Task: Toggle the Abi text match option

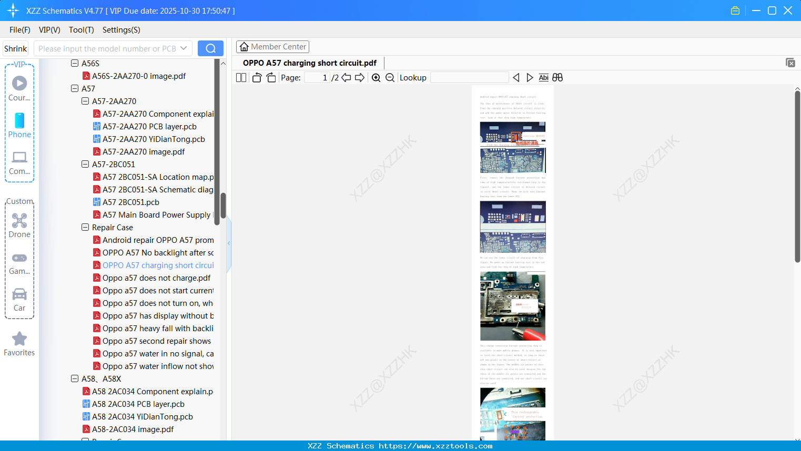Action: (544, 78)
